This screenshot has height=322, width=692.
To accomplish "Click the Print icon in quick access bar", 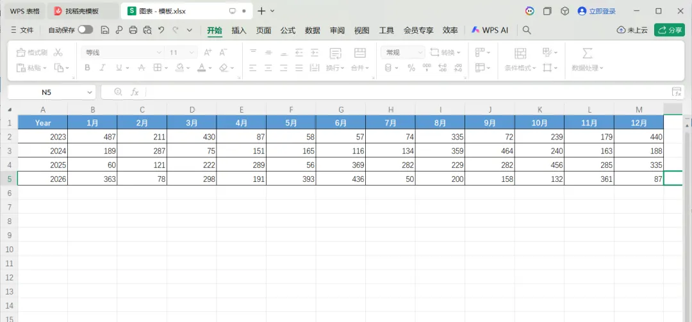I will 133,30.
